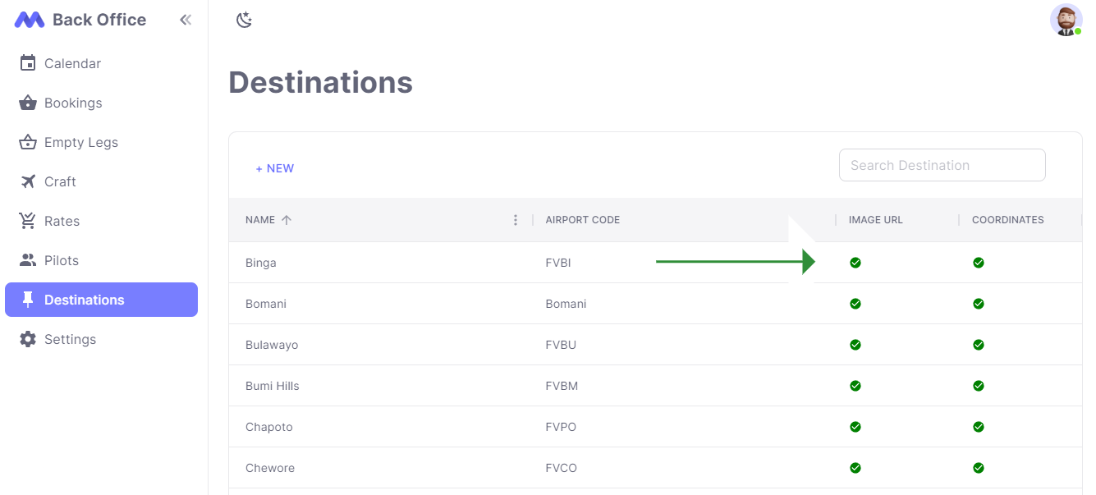The height and width of the screenshot is (495, 1096).
Task: Open the Empty Legs section
Action: [x=80, y=142]
